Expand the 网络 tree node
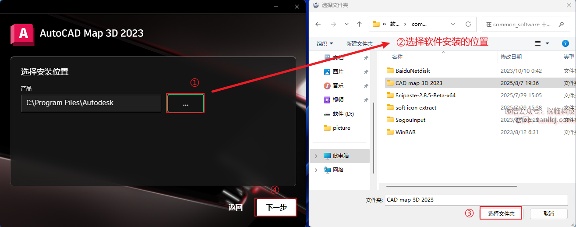 click(316, 170)
